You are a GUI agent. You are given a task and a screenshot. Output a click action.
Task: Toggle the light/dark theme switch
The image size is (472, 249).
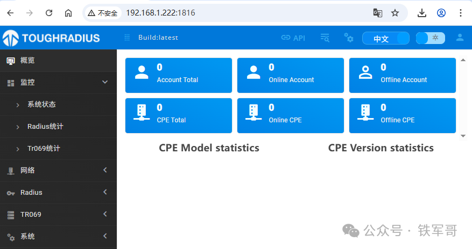point(431,38)
